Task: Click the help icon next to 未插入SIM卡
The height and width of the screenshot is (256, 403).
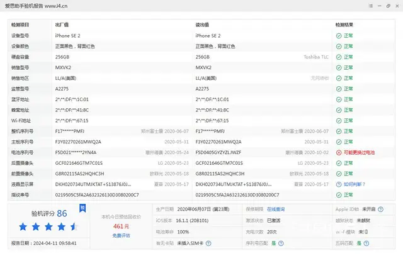Action: (x=208, y=243)
